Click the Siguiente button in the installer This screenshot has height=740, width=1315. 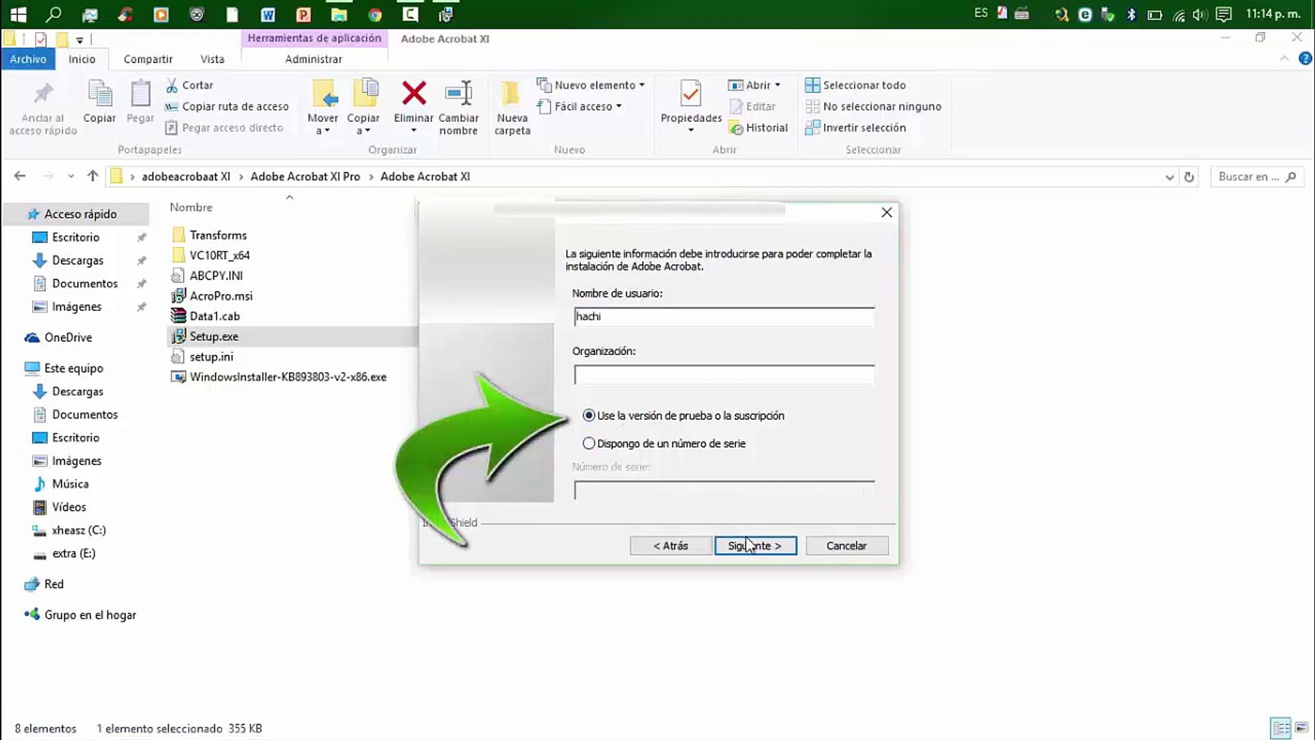755,545
